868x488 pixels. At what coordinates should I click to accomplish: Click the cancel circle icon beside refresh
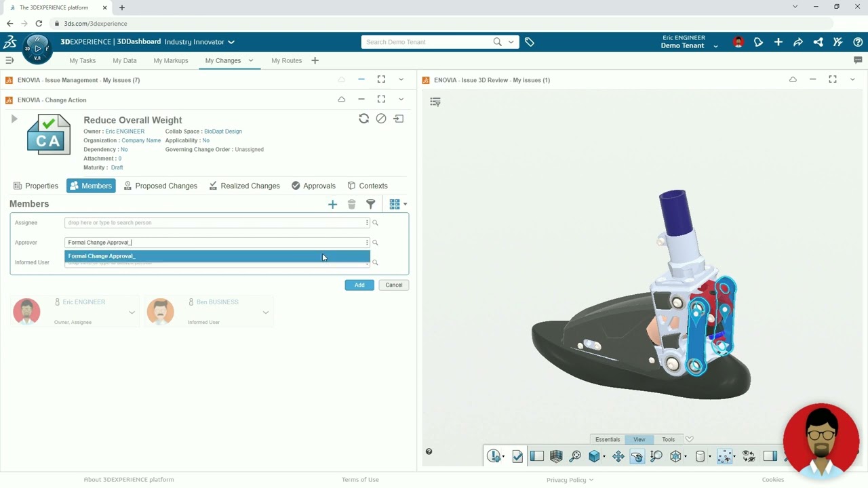pos(381,119)
